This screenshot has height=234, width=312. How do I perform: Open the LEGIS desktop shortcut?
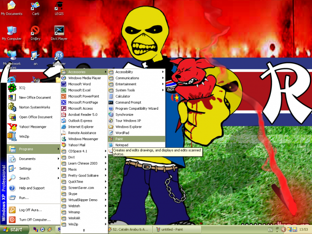tap(59, 9)
